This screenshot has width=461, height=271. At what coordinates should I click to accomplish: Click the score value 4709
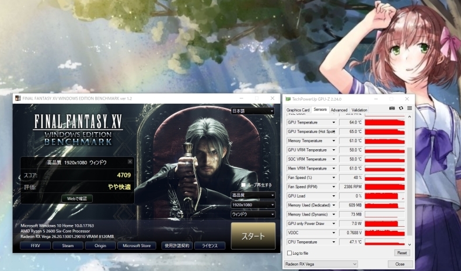[124, 175]
